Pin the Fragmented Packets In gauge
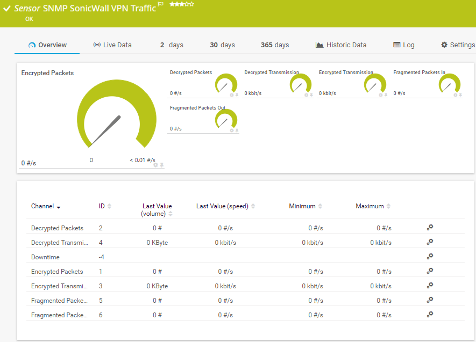Image resolution: width=476 pixels, height=342 pixels. coord(460,95)
